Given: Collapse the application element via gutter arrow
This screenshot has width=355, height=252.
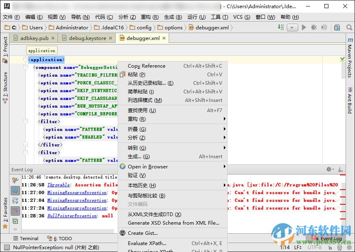Looking at the screenshot, I should tap(25, 59).
